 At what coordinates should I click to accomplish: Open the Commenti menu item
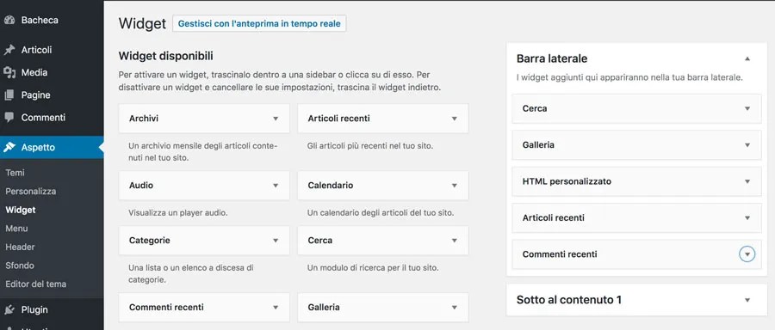point(43,118)
